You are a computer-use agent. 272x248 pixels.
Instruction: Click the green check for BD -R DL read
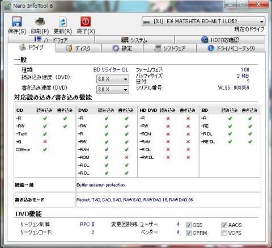pos(230,134)
